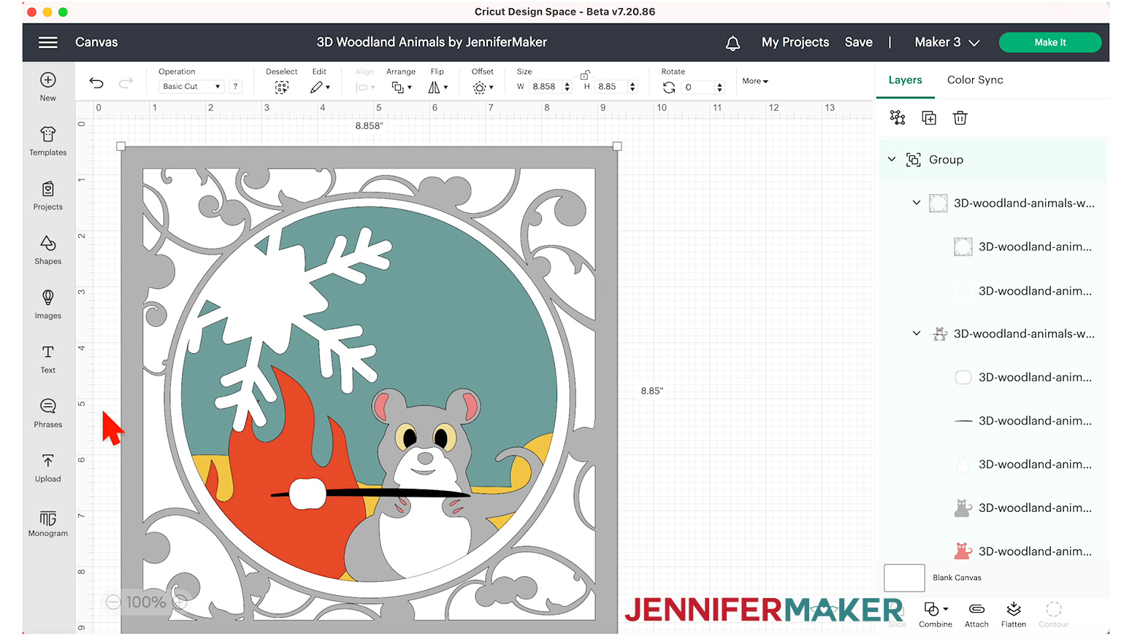Open the Images library
Image resolution: width=1132 pixels, height=636 pixels.
[48, 305]
